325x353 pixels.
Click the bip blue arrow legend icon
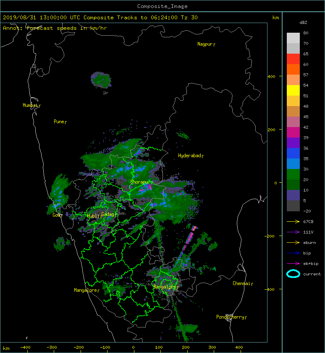click(x=293, y=253)
